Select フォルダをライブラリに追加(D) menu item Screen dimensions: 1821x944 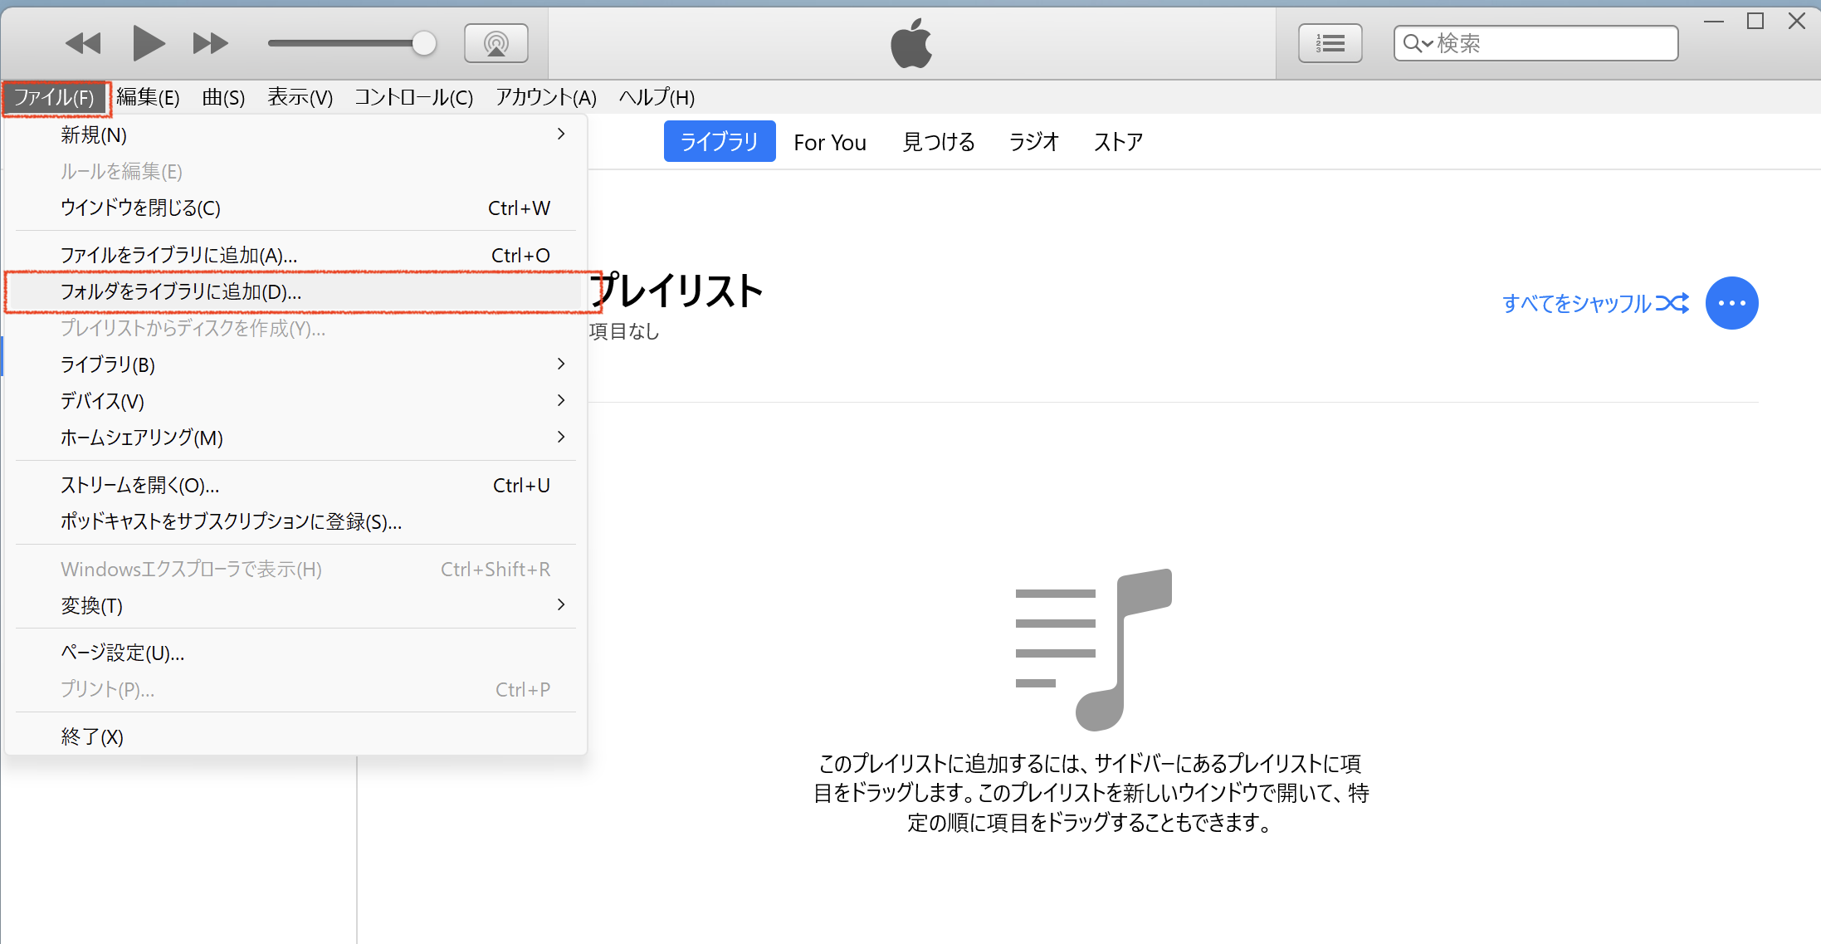[181, 291]
